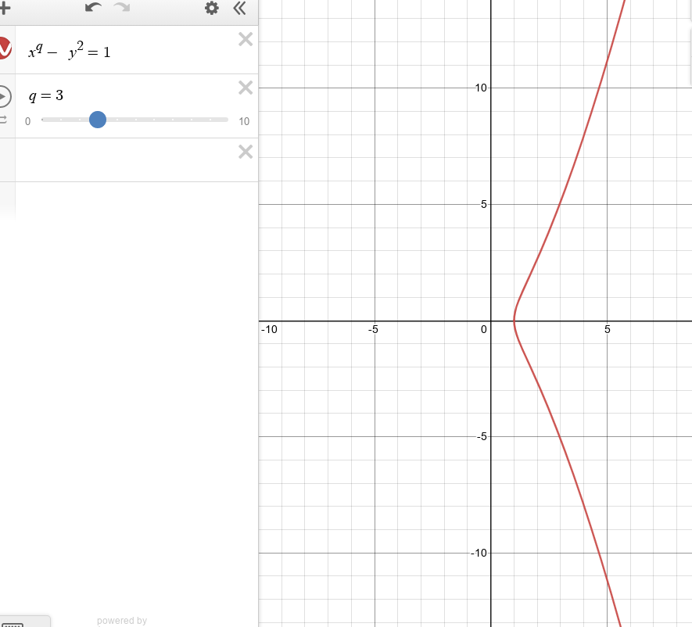Screen dimensions: 692x627
Task: Click the x-axis label -10
Action: 269,329
